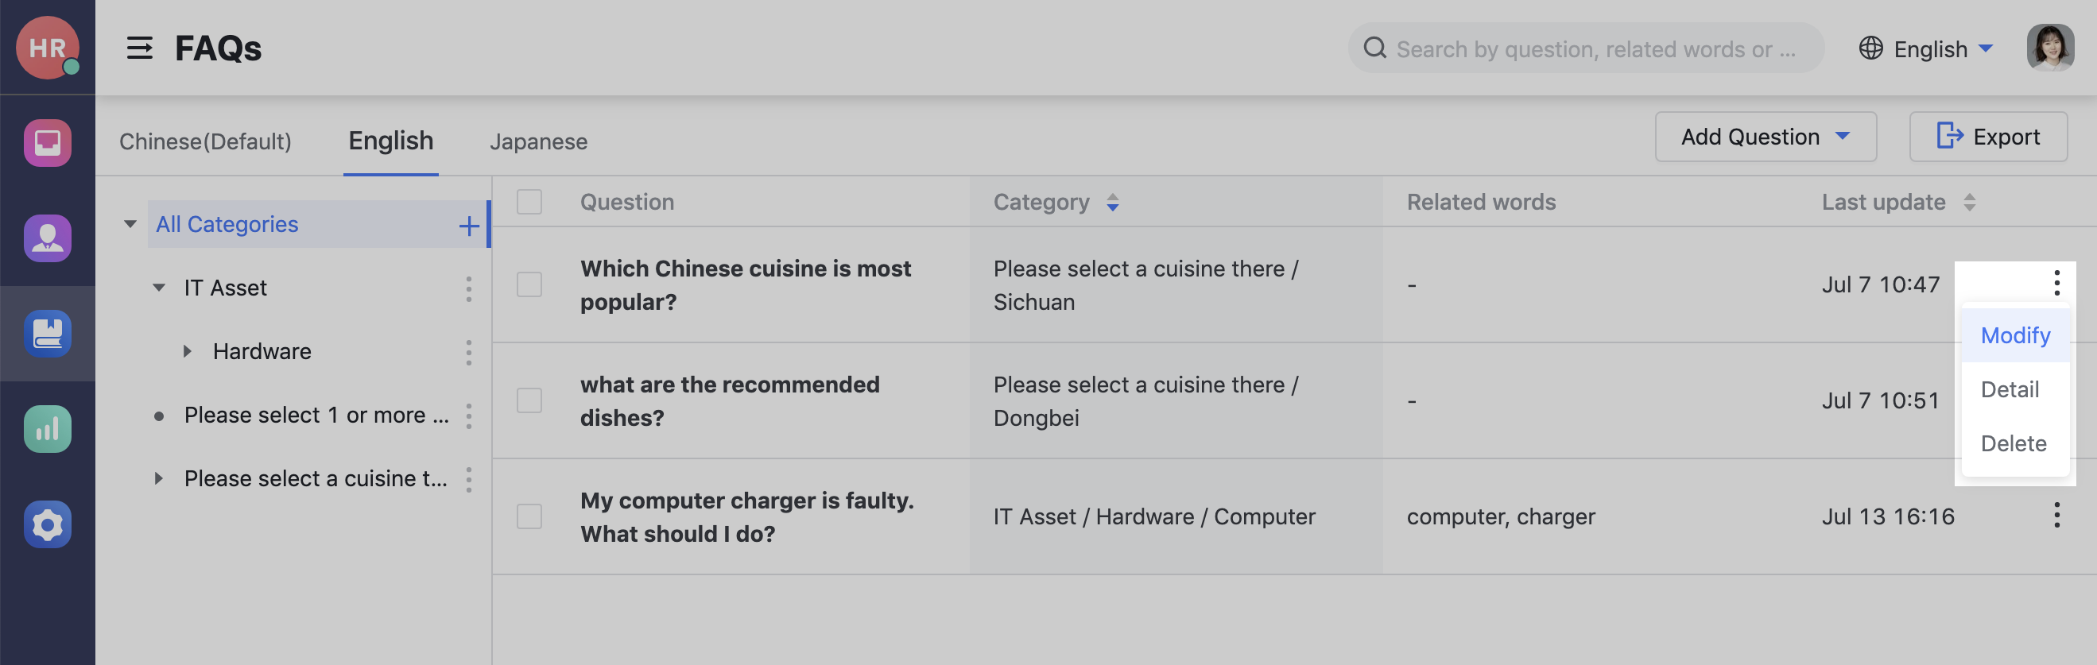The width and height of the screenshot is (2097, 665).
Task: Click the Add Question button
Action: pos(1750,136)
